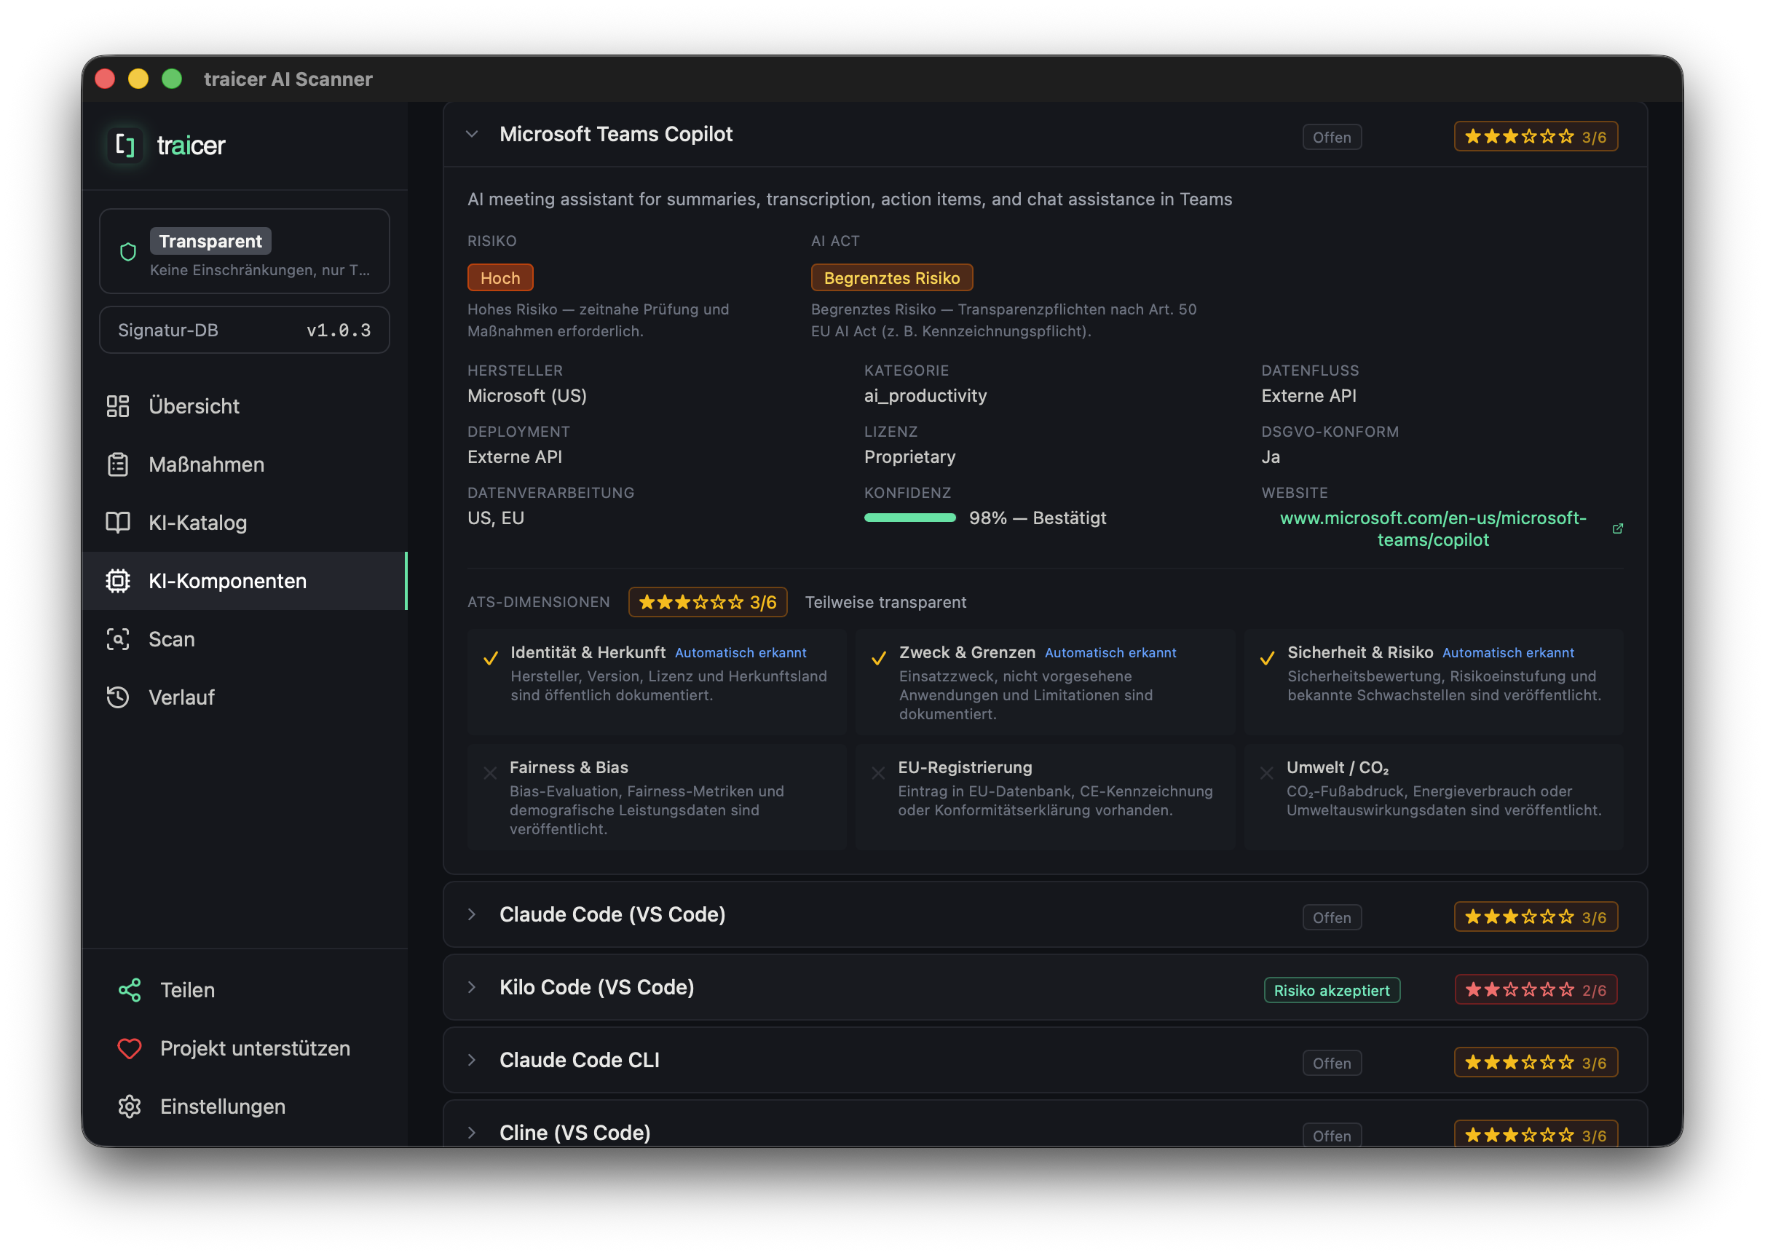Click the Scan viewfinder icon
Image resolution: width=1765 pixels, height=1255 pixels.
tap(117, 639)
